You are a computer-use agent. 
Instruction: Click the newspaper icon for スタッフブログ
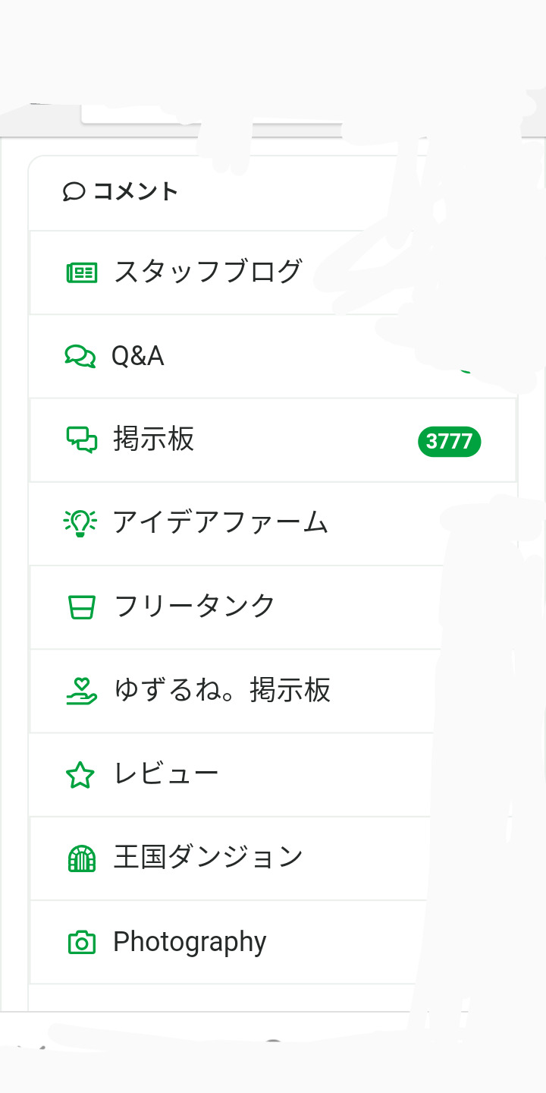(81, 272)
